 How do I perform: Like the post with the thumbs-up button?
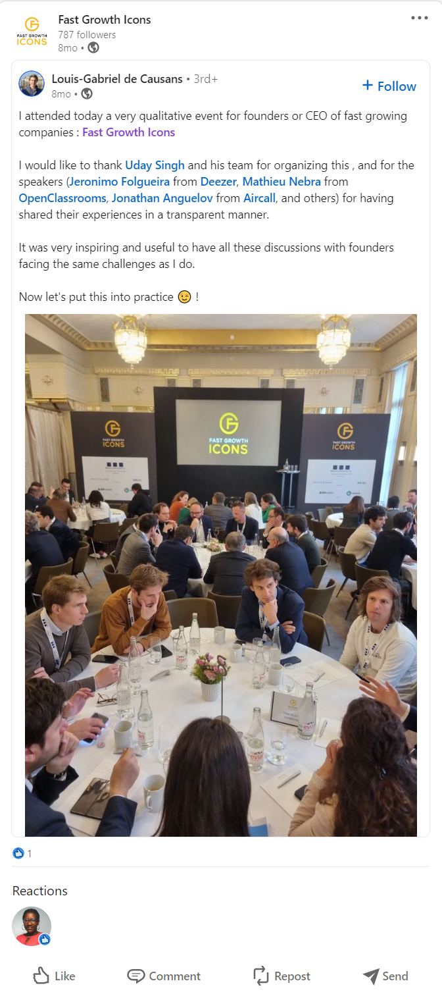[x=54, y=976]
